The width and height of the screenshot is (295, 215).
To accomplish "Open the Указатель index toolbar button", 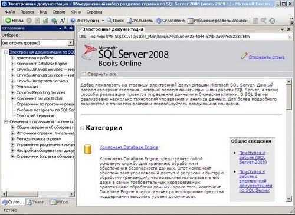I will [140, 21].
